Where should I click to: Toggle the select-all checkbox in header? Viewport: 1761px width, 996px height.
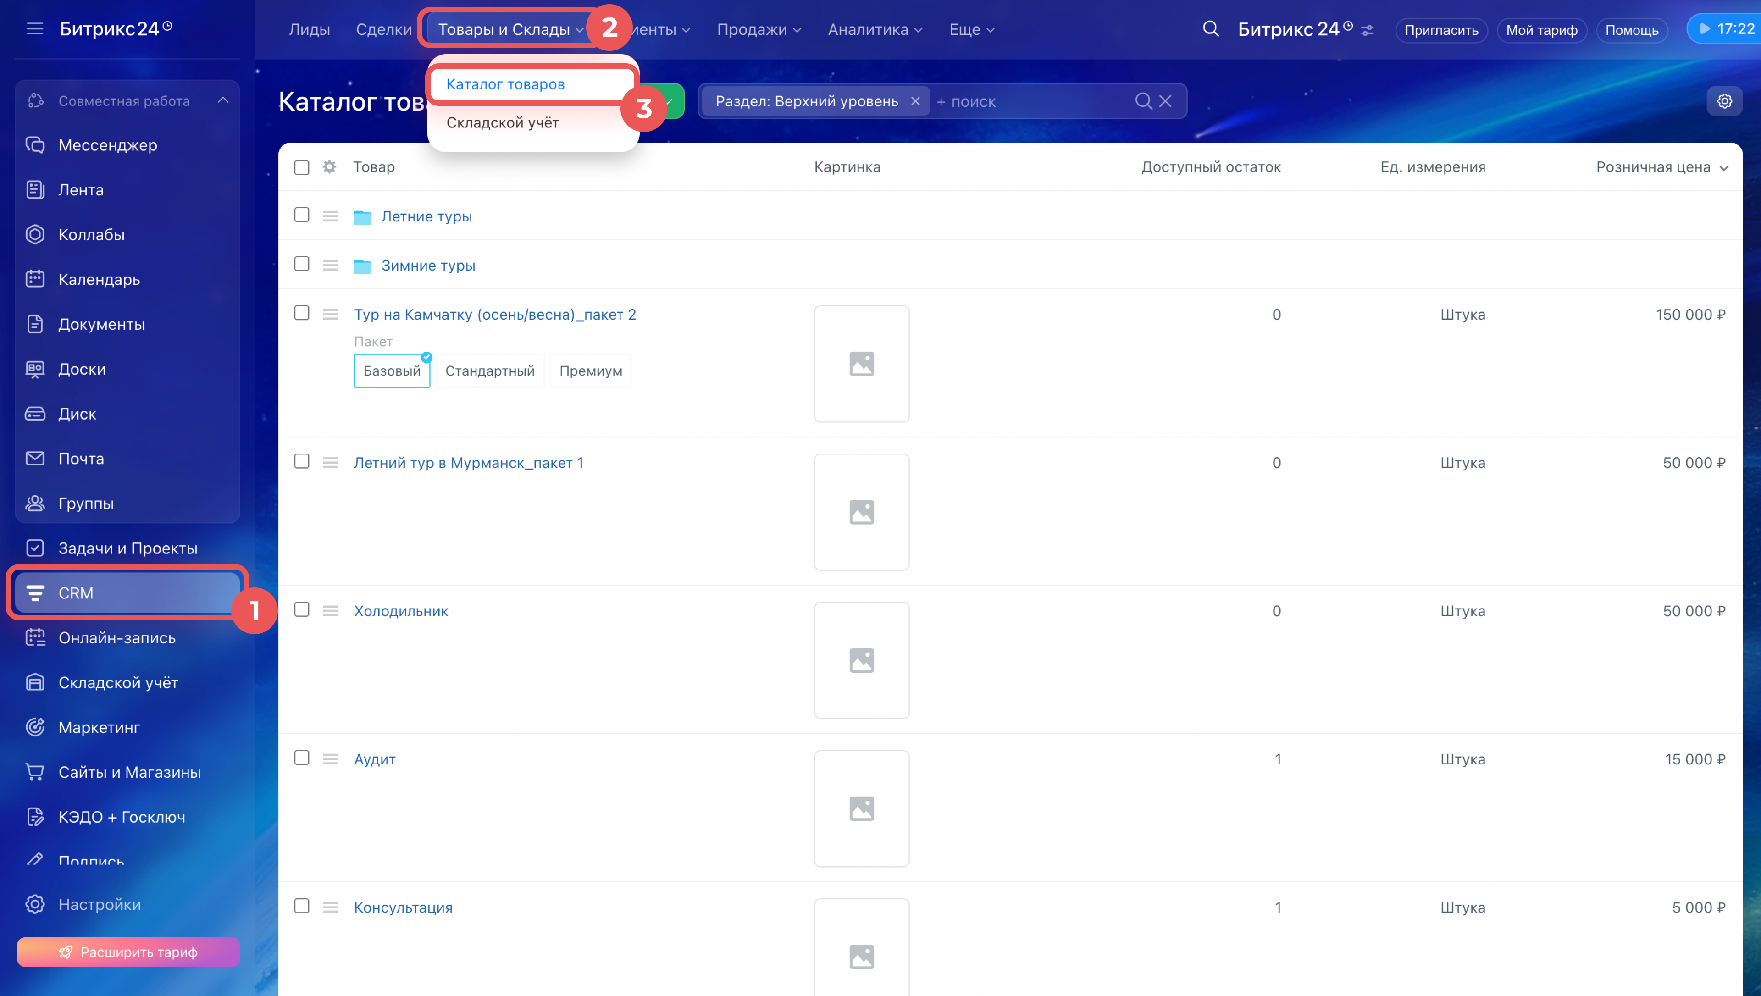[302, 167]
